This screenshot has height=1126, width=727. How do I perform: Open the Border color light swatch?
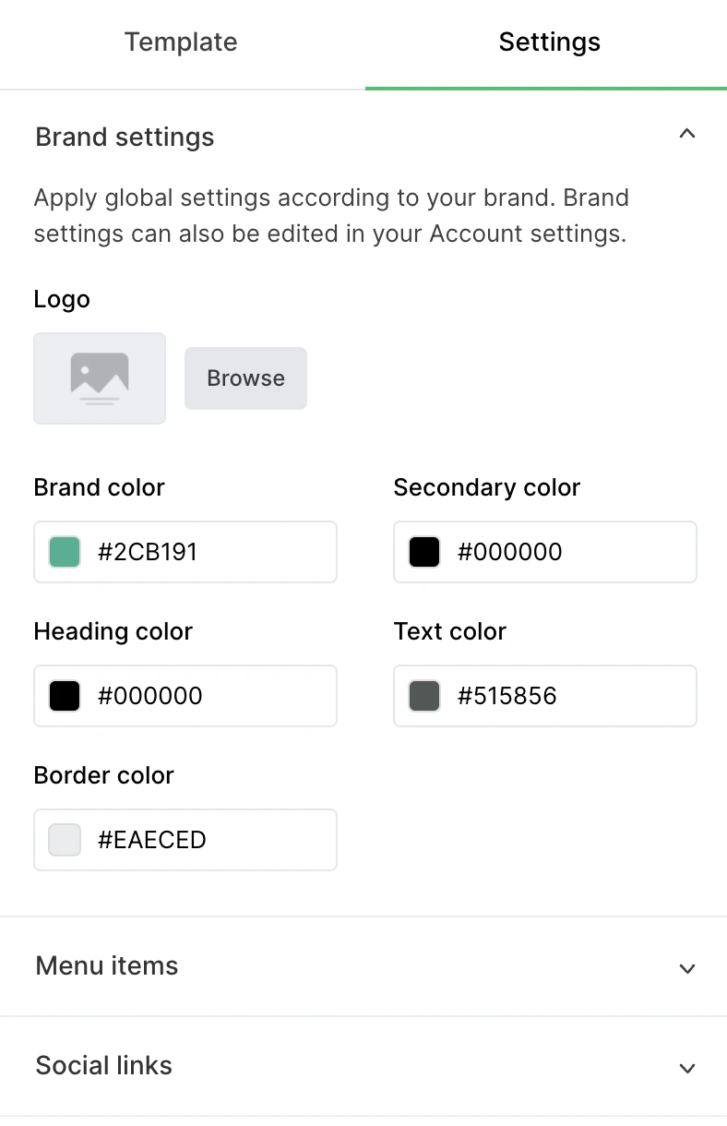click(65, 840)
